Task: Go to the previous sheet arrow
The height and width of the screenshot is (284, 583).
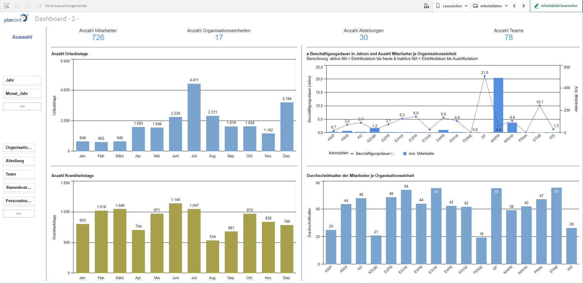Action: pos(514,6)
